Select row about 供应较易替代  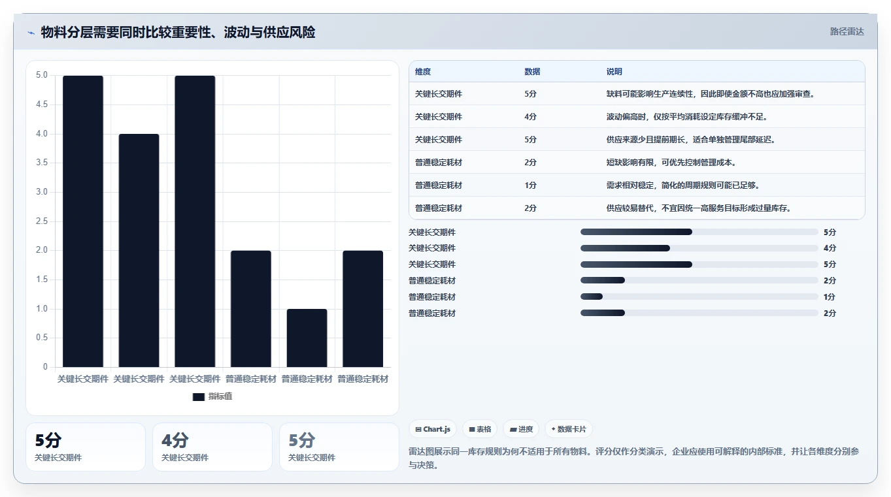[x=637, y=208]
